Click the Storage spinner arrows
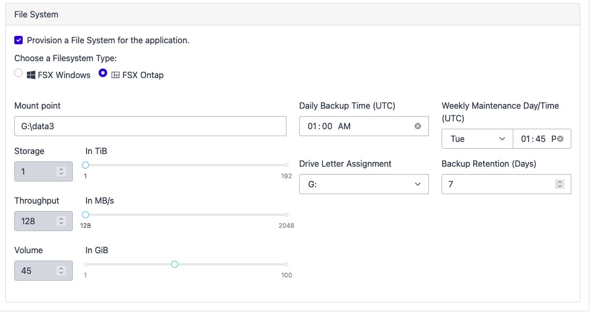 (x=61, y=171)
